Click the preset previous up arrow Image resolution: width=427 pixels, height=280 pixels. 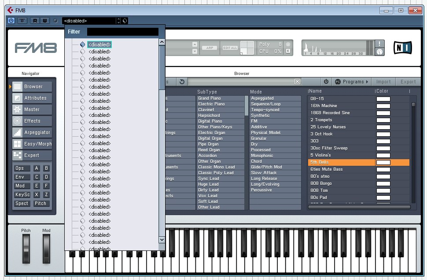pyautogui.click(x=195, y=44)
